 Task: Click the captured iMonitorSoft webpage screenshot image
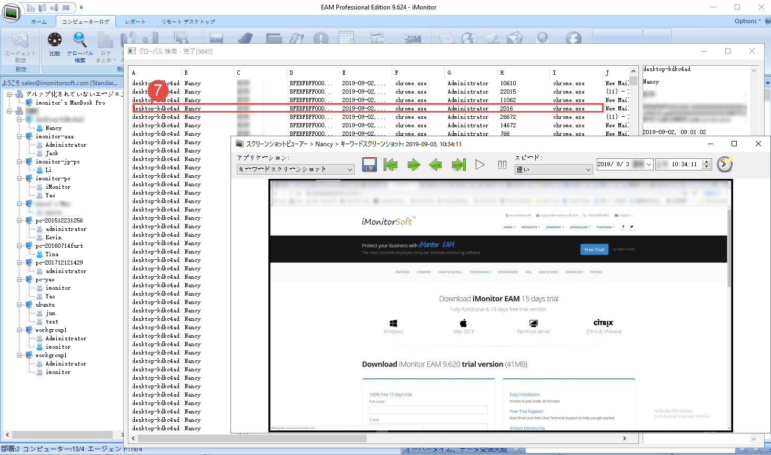(x=500, y=306)
